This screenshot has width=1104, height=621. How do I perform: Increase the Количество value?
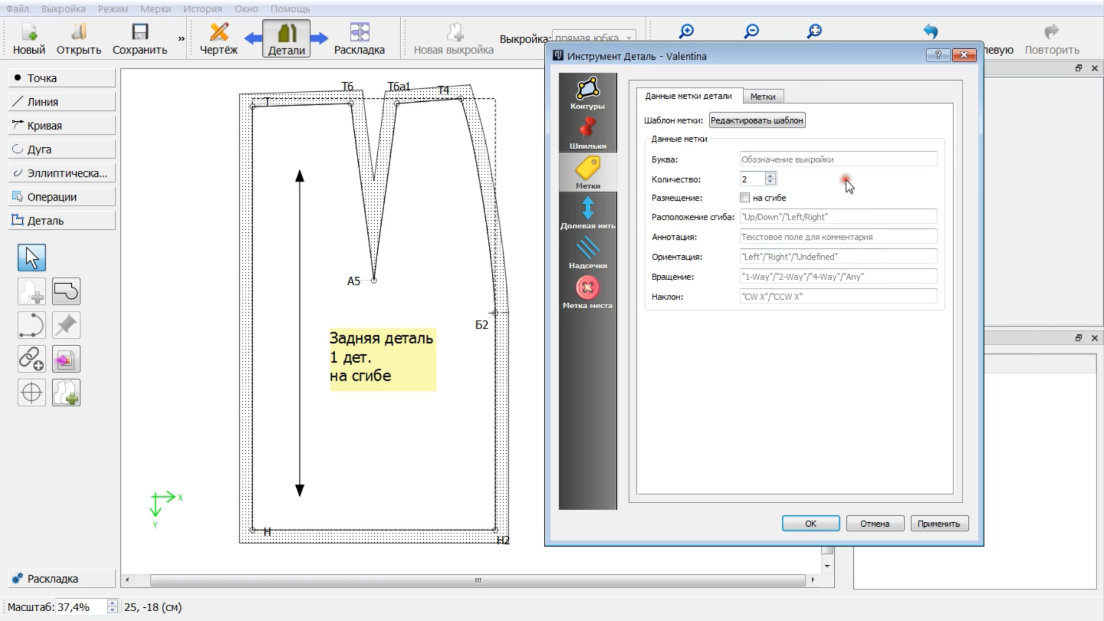pyautogui.click(x=770, y=176)
